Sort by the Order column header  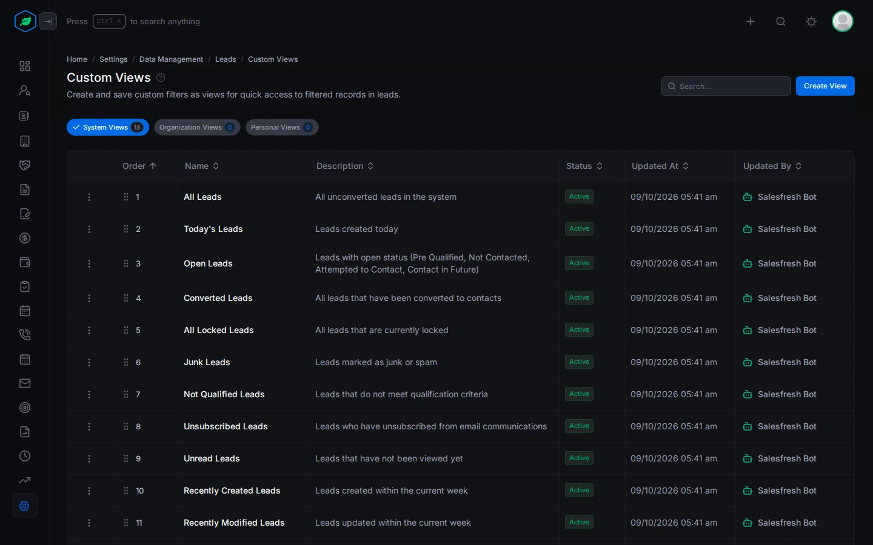tap(139, 166)
